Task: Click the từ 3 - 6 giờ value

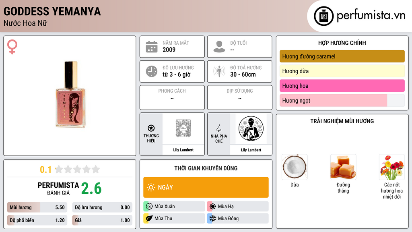Action: point(177,75)
